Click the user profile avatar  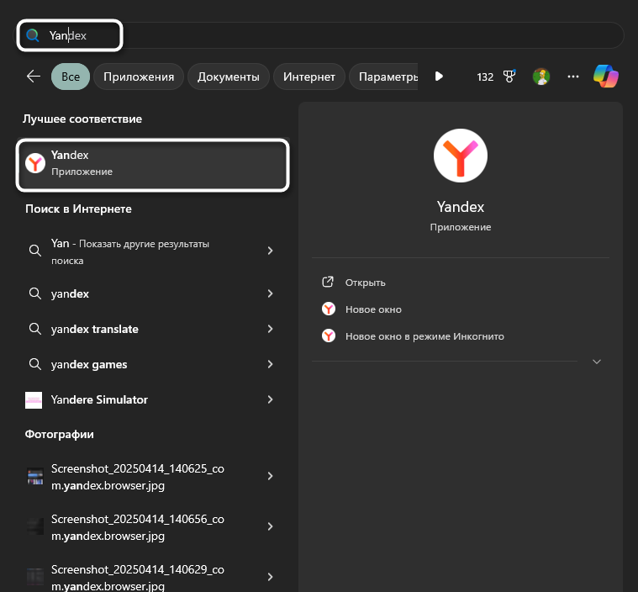pos(541,77)
